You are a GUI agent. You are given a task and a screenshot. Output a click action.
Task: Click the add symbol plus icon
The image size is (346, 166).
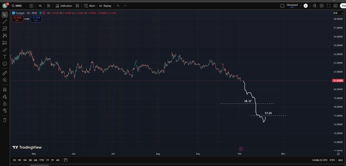click(x=31, y=6)
